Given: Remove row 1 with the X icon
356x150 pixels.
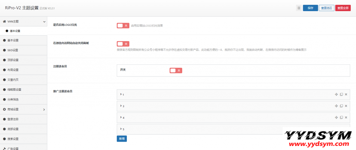Looking at the screenshot, I should pyautogui.click(x=346, y=94).
